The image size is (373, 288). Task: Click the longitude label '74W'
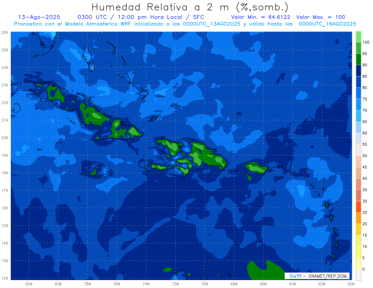pos(146,284)
